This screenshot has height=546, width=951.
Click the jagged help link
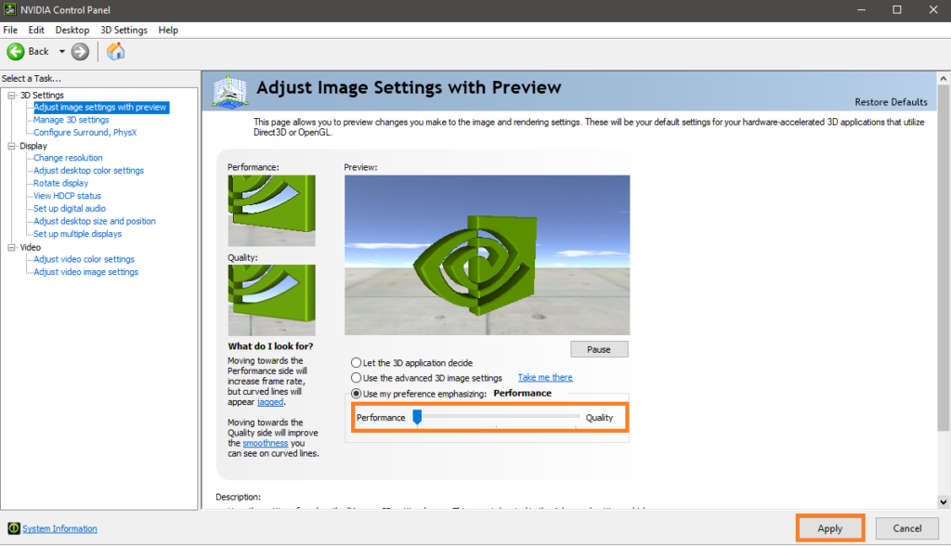pyautogui.click(x=270, y=402)
